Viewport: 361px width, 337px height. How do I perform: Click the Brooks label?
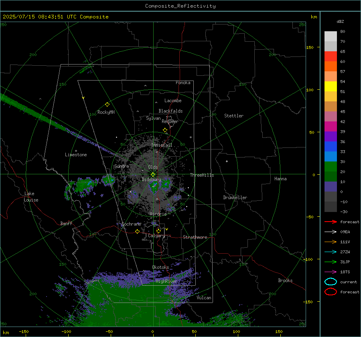[285, 280]
